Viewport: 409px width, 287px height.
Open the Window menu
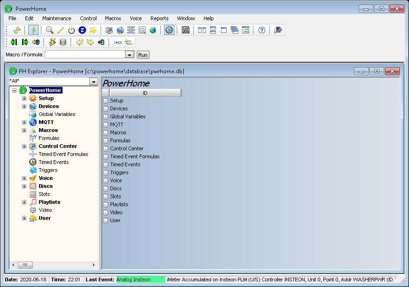coord(186,18)
